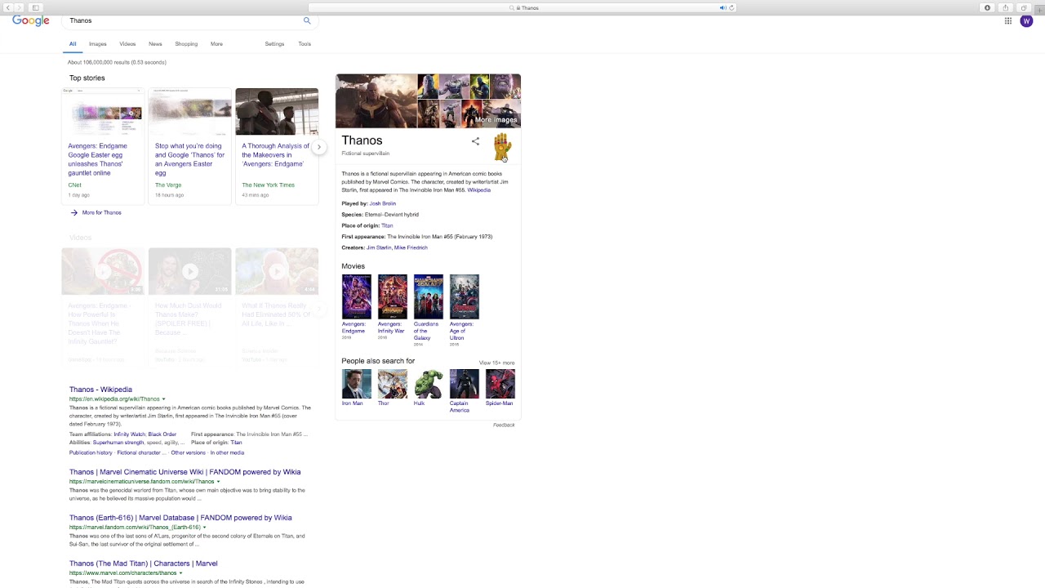
Task: Mute audio via the address bar speaker icon
Action: 723,7
